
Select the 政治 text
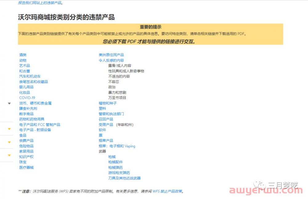pyautogui.click(x=112, y=87)
